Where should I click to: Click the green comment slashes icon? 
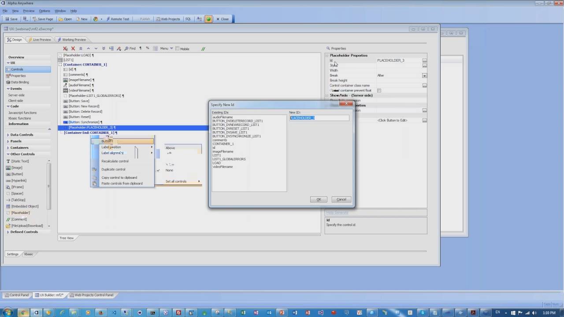(x=203, y=48)
